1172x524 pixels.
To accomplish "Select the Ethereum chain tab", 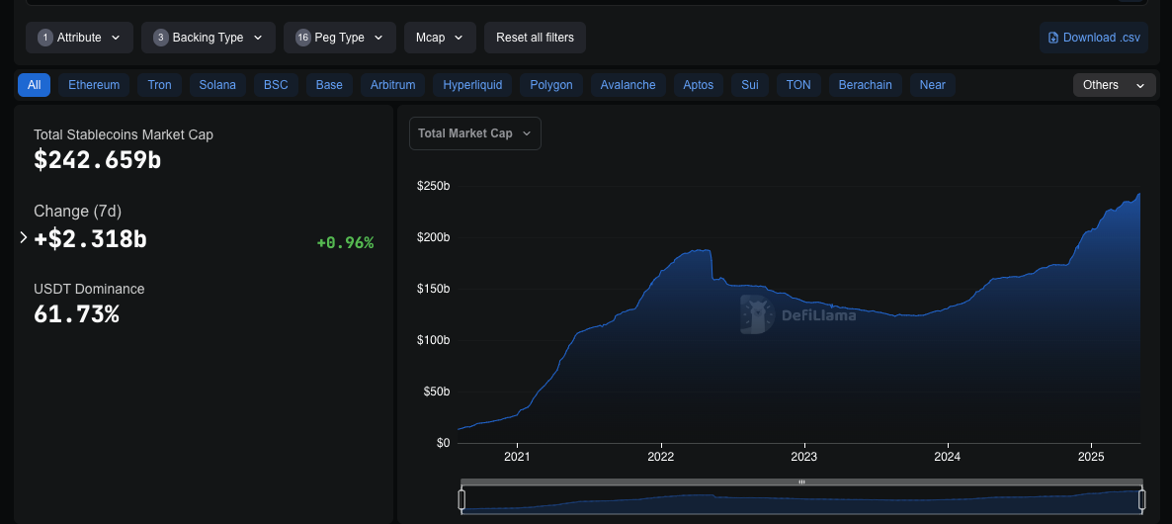I will 94,85.
